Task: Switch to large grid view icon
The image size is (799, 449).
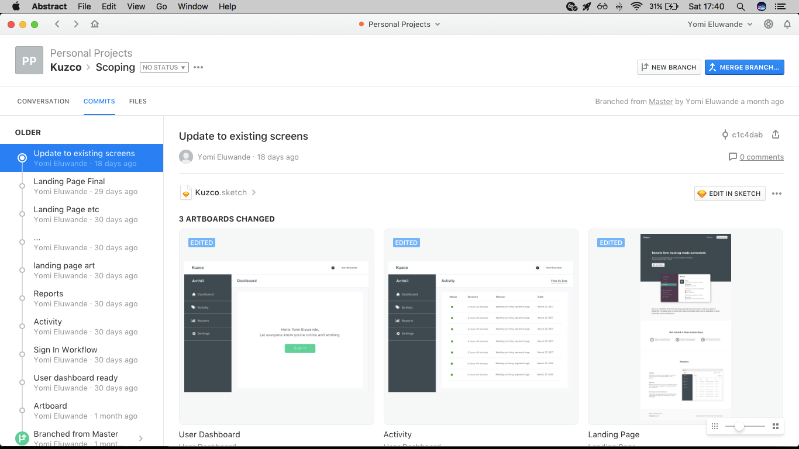Action: (x=776, y=426)
